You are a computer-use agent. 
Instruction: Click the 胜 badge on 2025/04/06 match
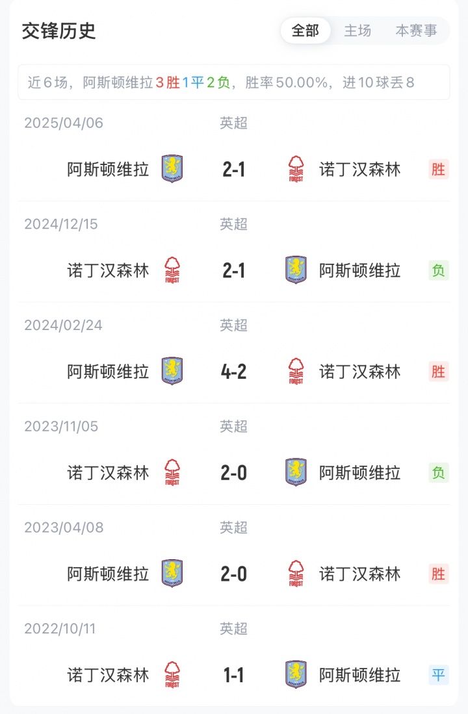(x=439, y=170)
